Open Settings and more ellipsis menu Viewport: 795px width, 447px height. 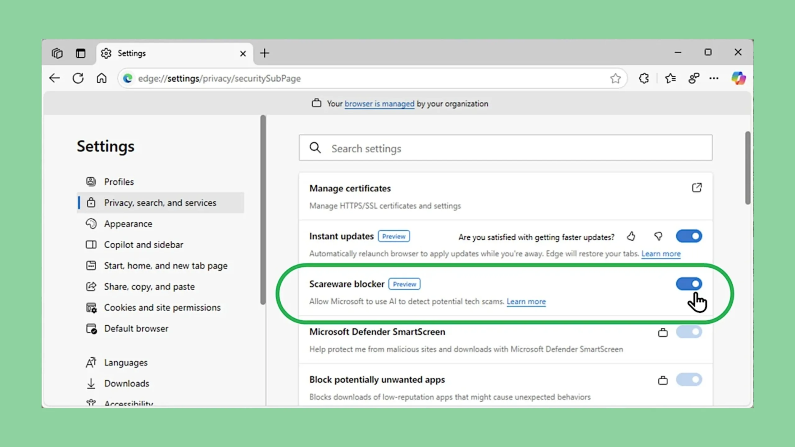714,78
